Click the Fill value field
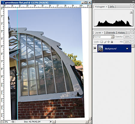The height and width of the screenshot is (124, 135). point(127,42)
